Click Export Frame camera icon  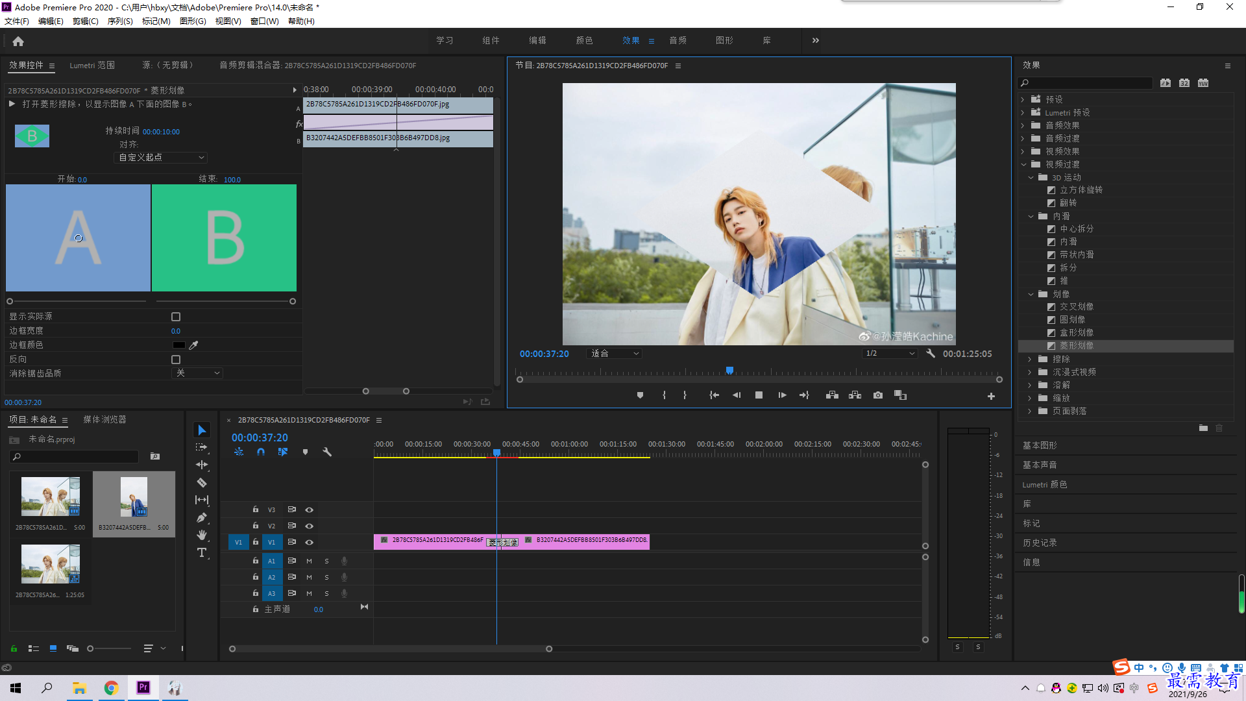pyautogui.click(x=878, y=395)
